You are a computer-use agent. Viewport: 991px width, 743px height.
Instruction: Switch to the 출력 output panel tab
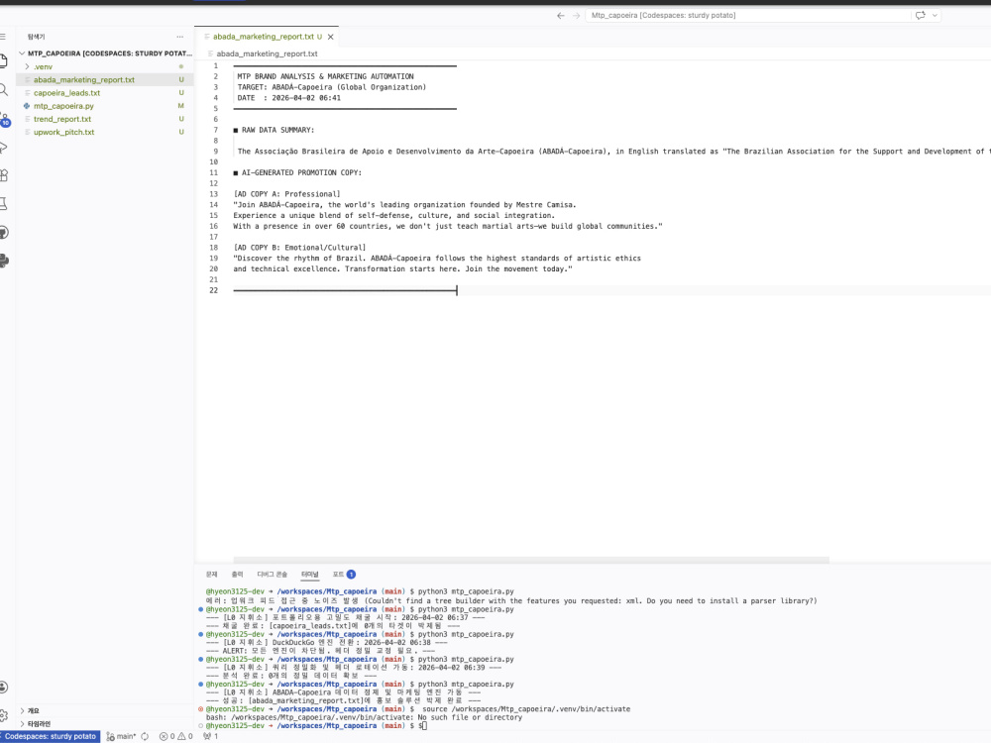[x=237, y=575]
